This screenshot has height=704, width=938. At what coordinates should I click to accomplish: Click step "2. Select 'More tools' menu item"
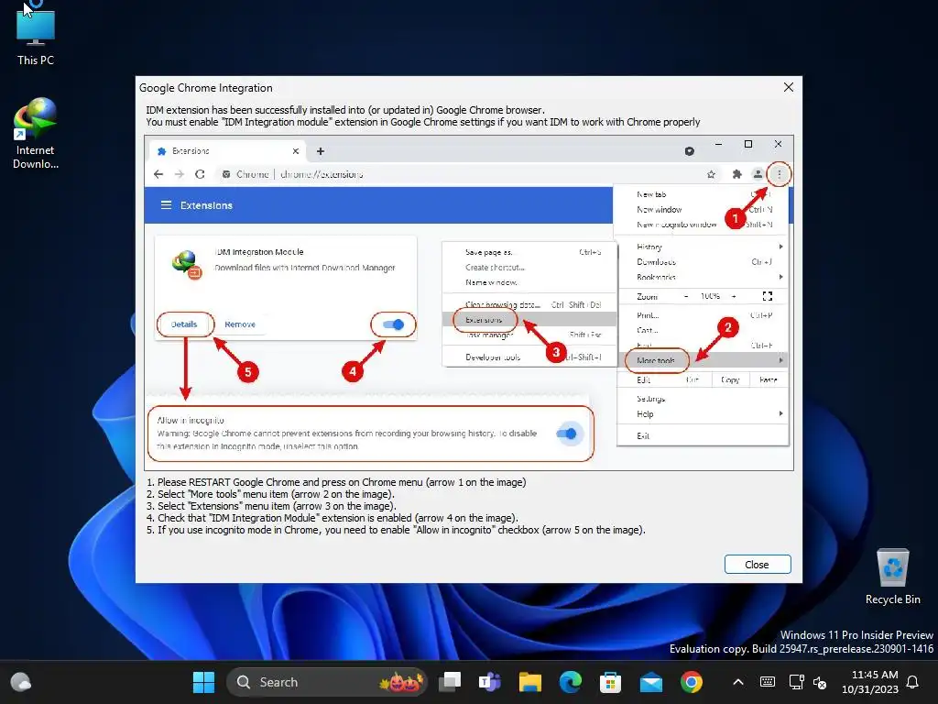click(x=270, y=494)
